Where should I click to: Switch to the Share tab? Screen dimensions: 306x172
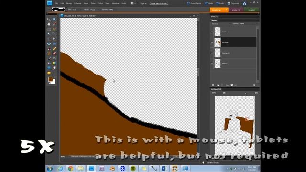click(251, 10)
